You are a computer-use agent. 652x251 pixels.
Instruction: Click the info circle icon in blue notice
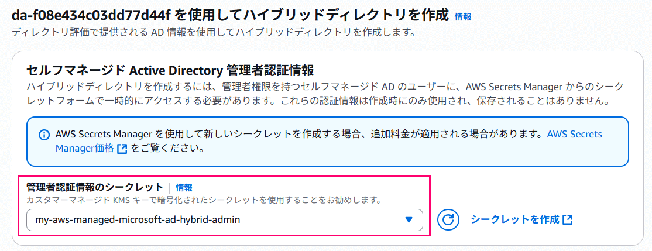43,135
